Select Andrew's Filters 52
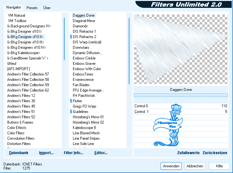This screenshot has width=233, height=173. coord(21,117)
